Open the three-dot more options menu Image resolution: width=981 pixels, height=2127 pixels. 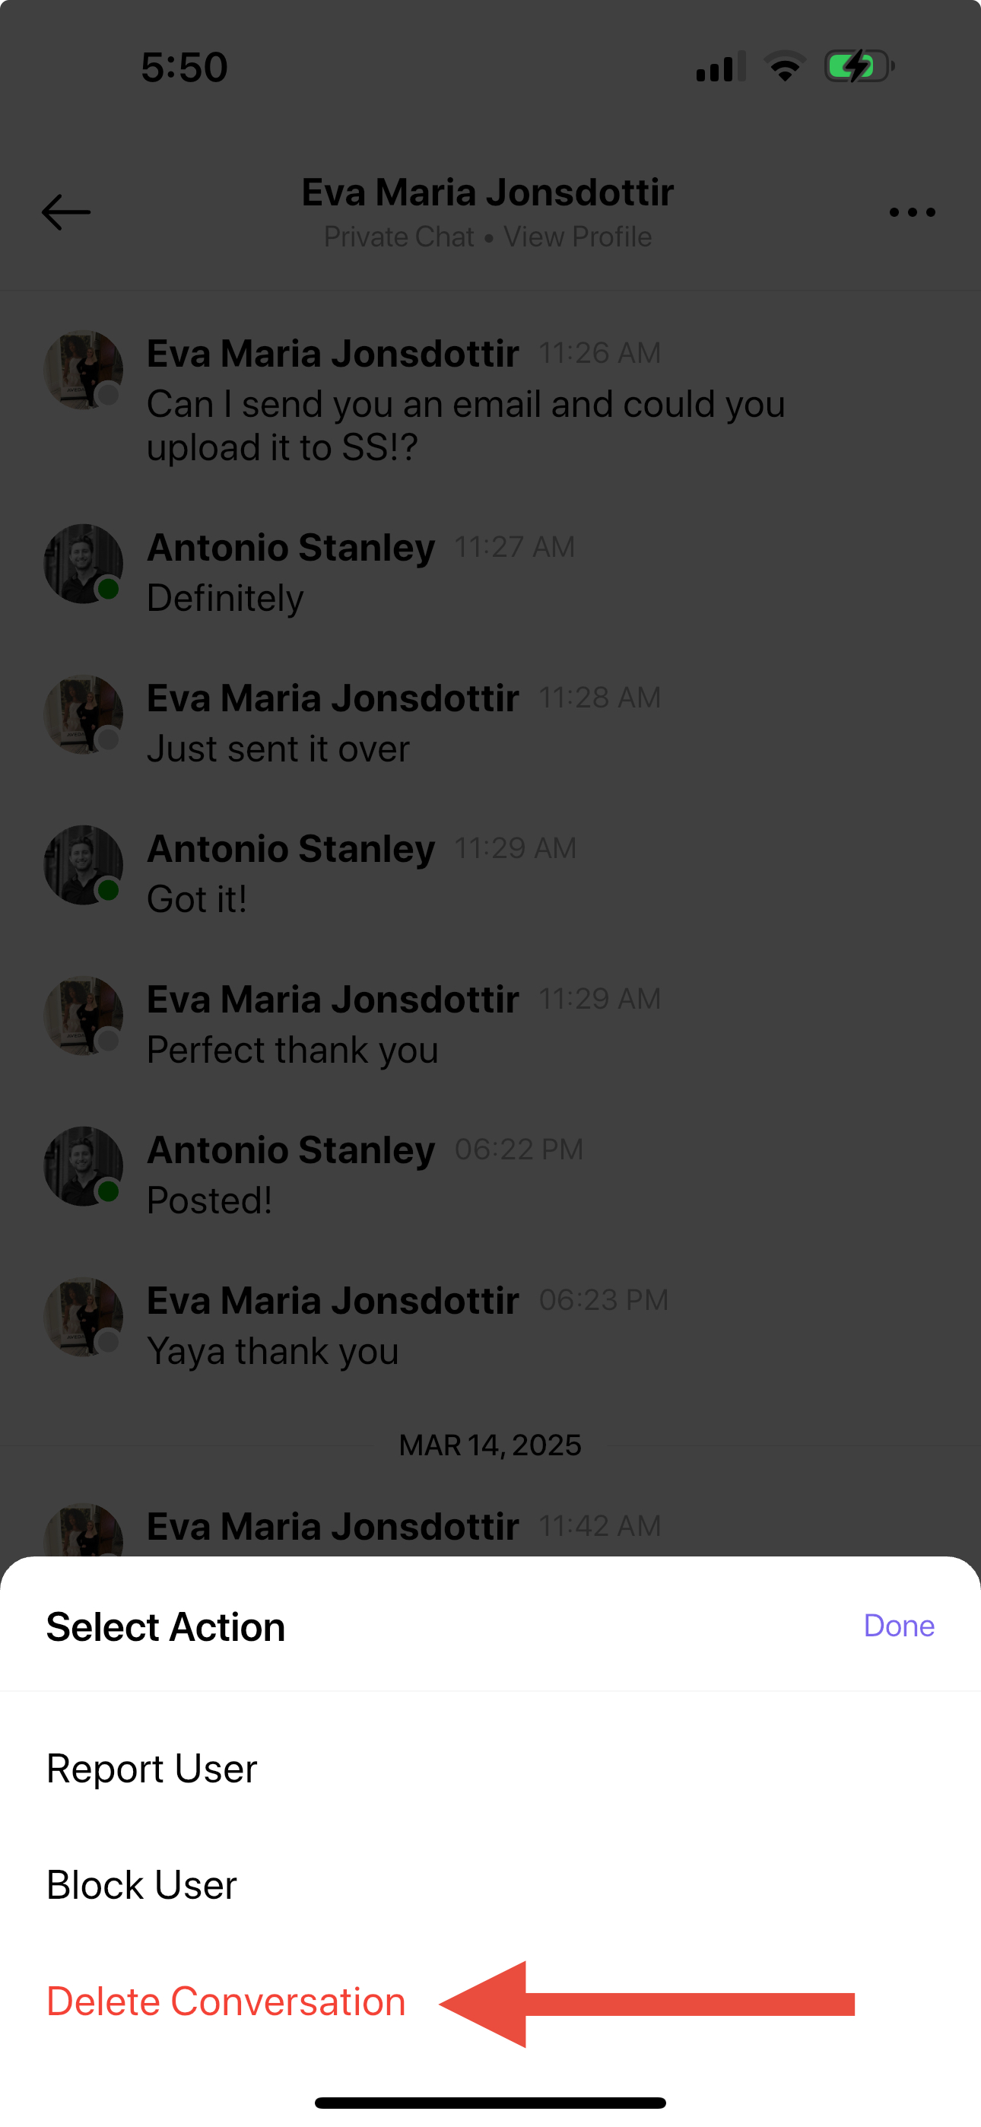click(913, 212)
